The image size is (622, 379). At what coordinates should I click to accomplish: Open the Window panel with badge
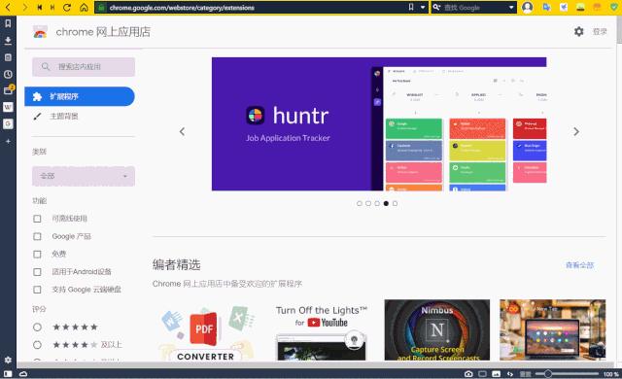[8, 90]
